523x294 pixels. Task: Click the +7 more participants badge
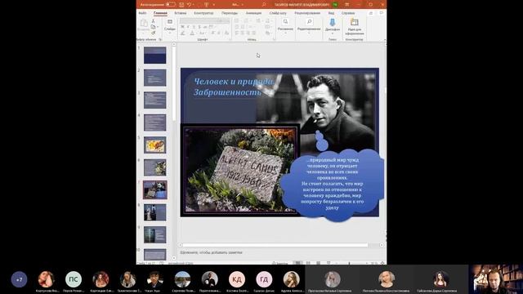pyautogui.click(x=19, y=279)
